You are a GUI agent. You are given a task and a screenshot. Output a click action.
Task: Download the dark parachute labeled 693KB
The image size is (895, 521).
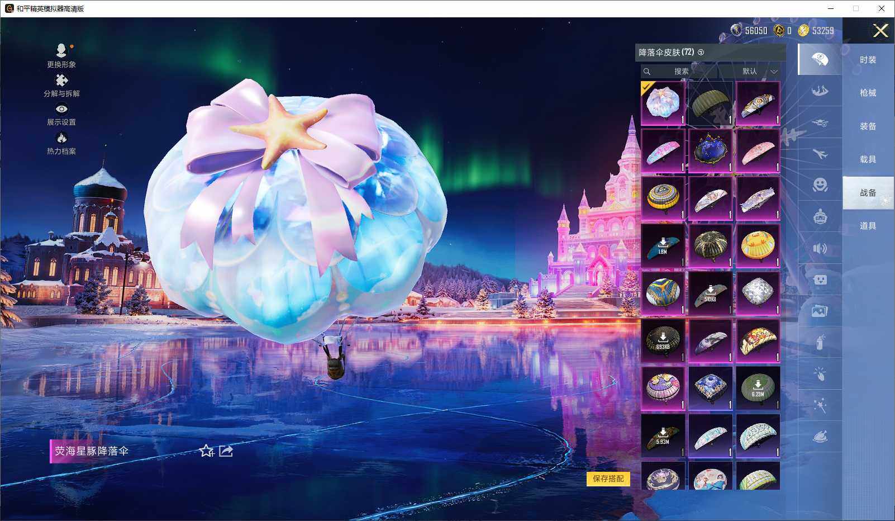[x=663, y=340]
